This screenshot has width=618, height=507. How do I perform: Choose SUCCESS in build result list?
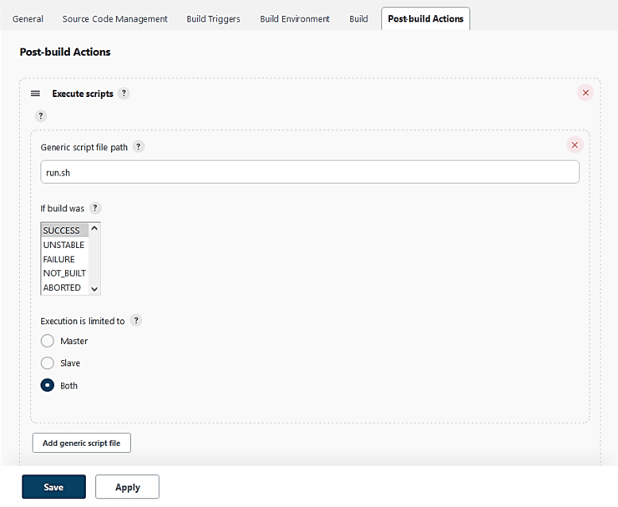[64, 231]
